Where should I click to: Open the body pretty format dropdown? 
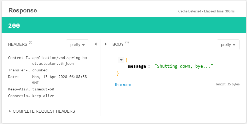[x=228, y=45]
